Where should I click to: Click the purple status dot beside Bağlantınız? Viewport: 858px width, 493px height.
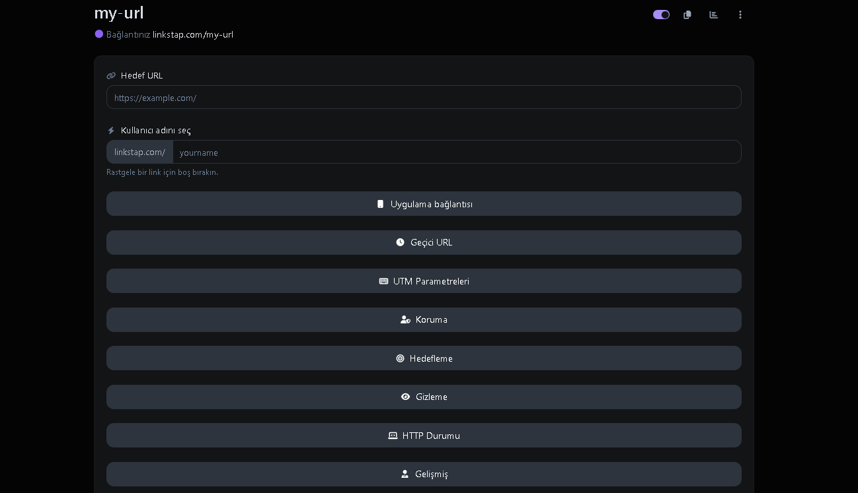tap(99, 34)
